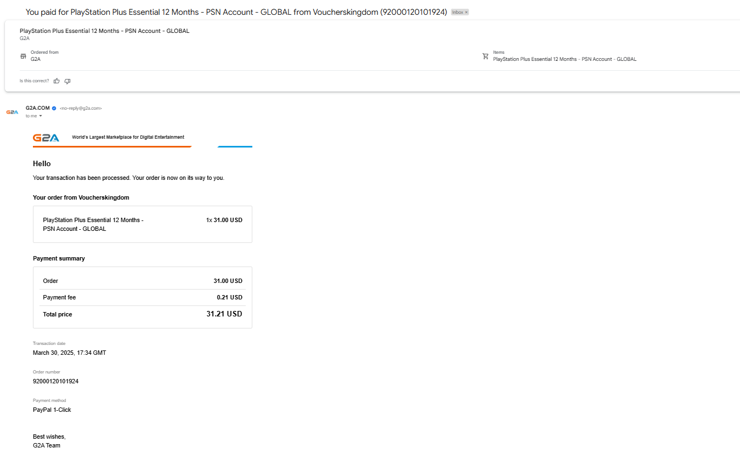Click the product name in the order box

(93, 224)
